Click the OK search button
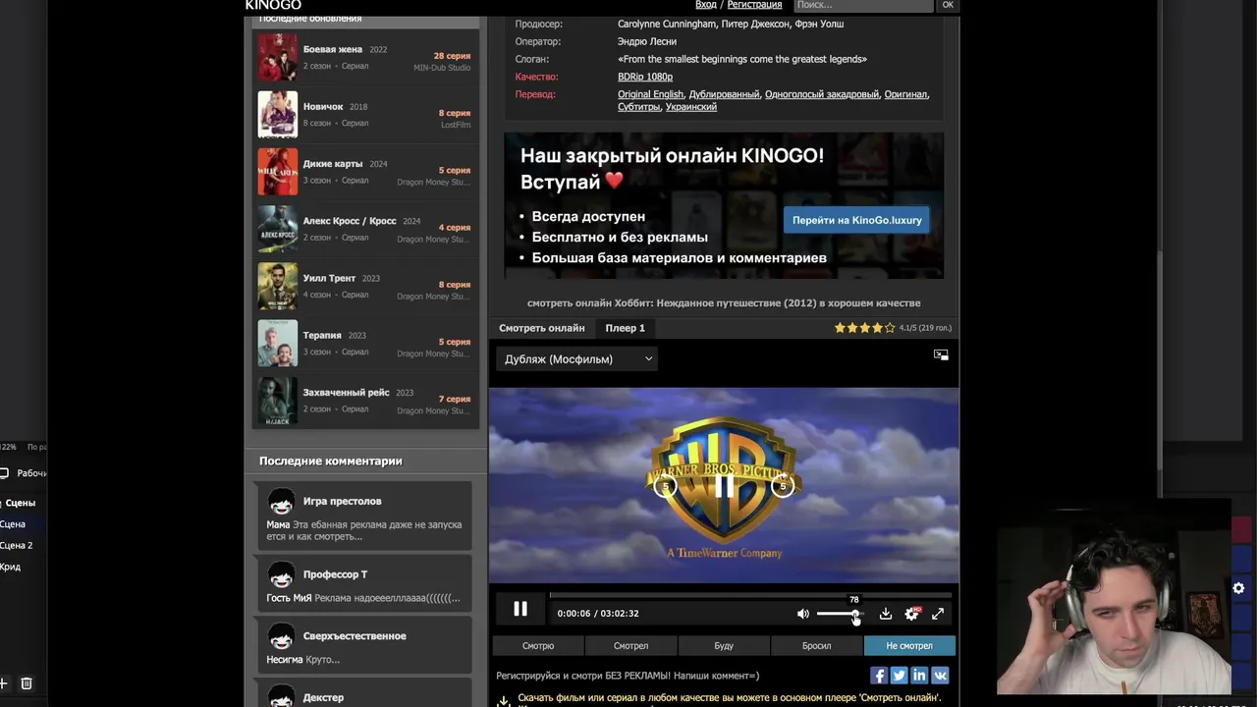The width and height of the screenshot is (1257, 707). tap(948, 5)
